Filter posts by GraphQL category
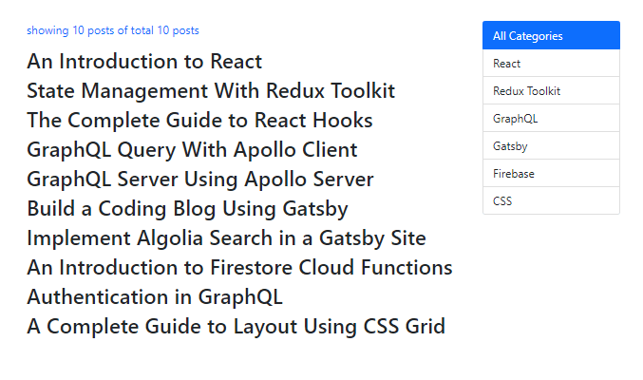The height and width of the screenshot is (380, 643). coord(551,119)
